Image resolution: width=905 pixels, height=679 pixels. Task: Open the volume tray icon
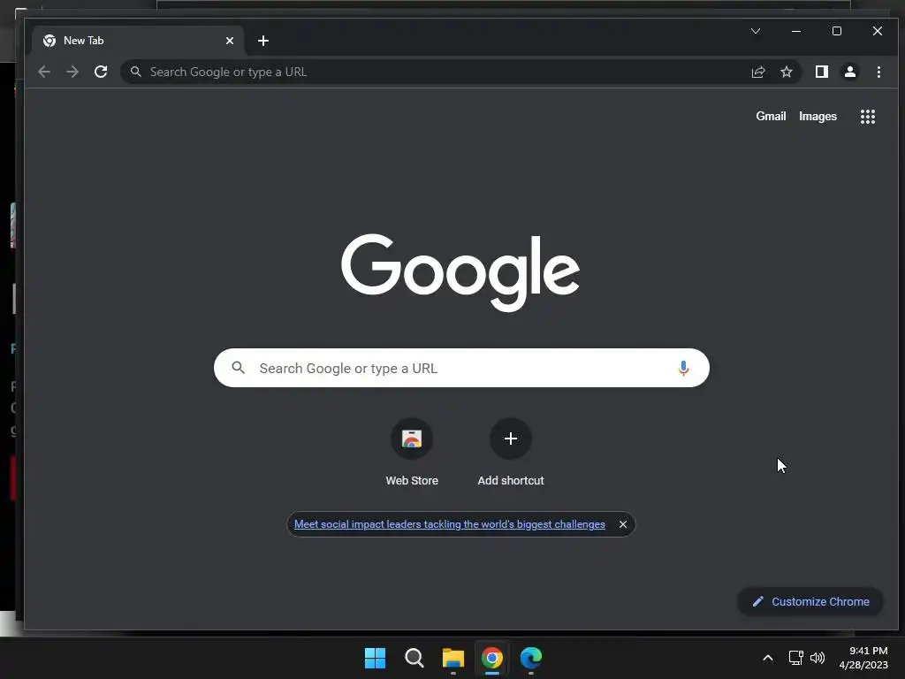coord(818,658)
